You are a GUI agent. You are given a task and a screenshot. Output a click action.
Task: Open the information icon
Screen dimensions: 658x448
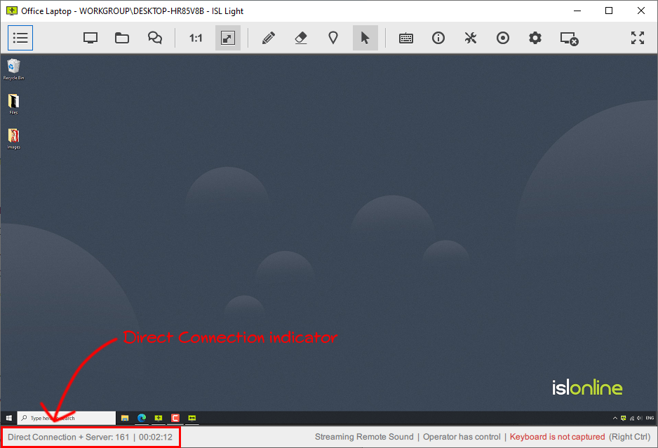(438, 38)
